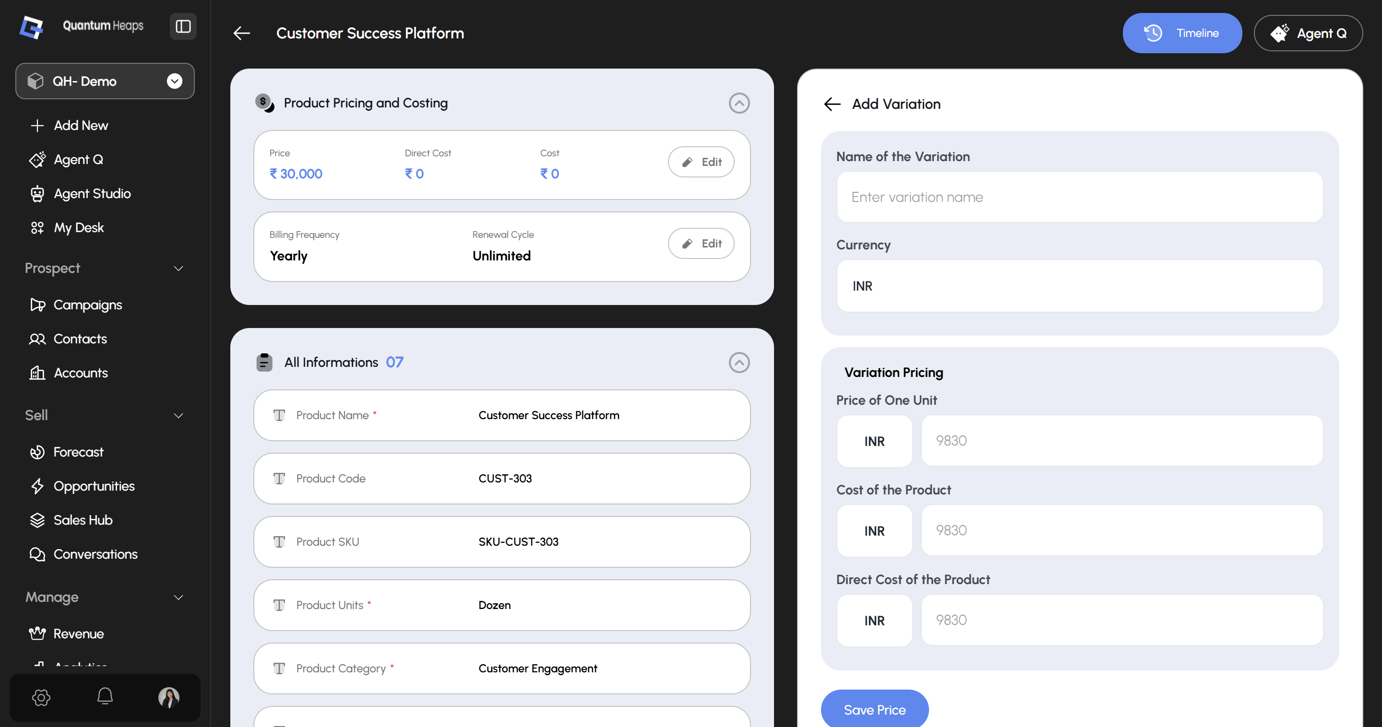Image resolution: width=1382 pixels, height=727 pixels.
Task: Click the ₹ 30,000 price value
Action: (x=296, y=174)
